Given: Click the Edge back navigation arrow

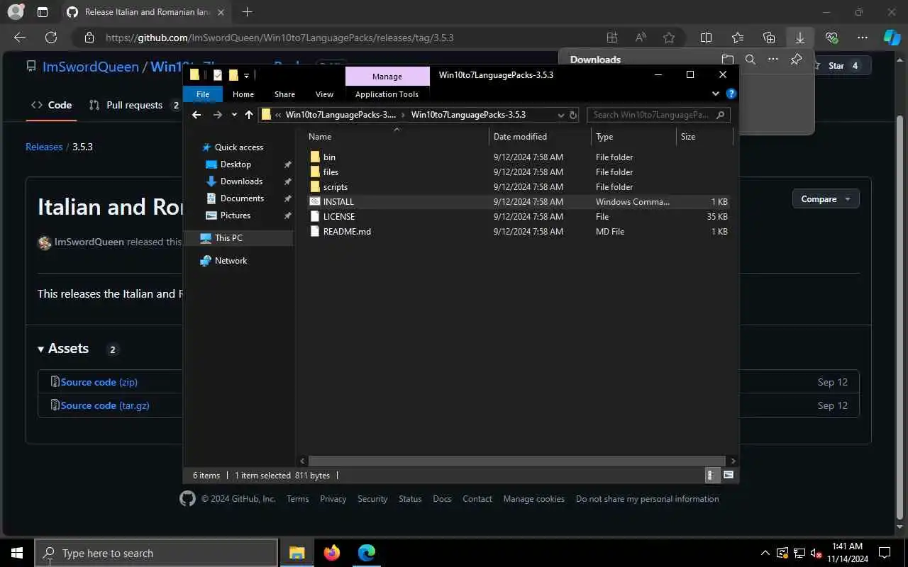Looking at the screenshot, I should [20, 38].
